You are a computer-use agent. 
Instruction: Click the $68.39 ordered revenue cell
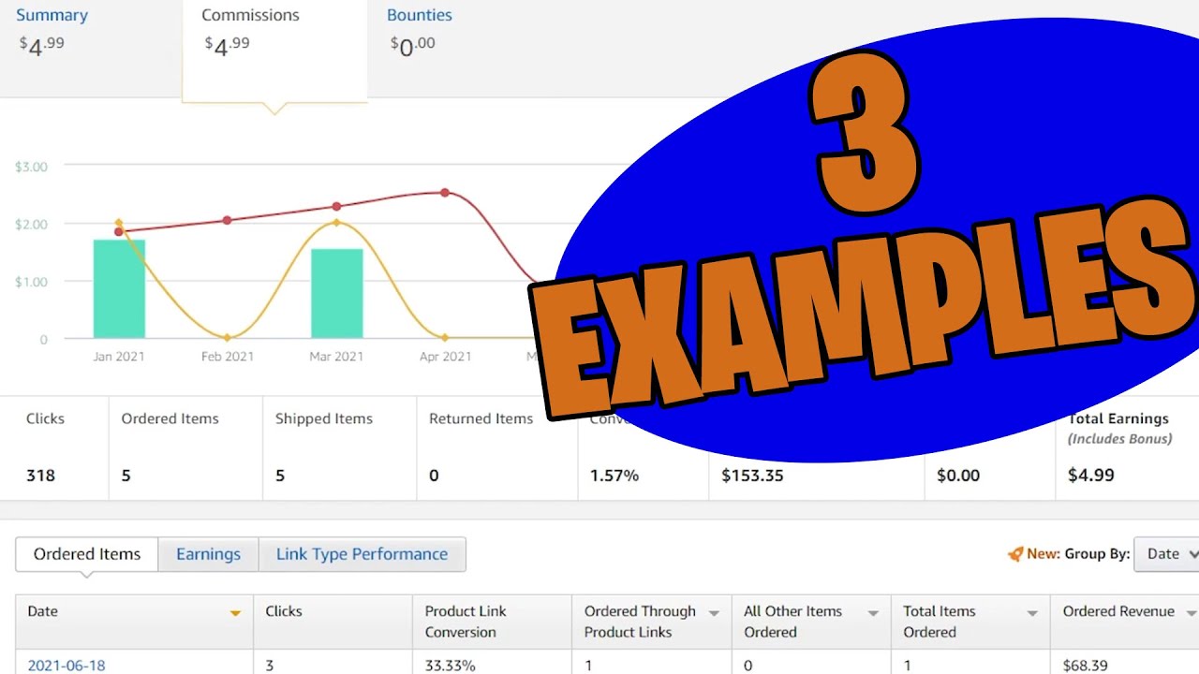point(1085,666)
